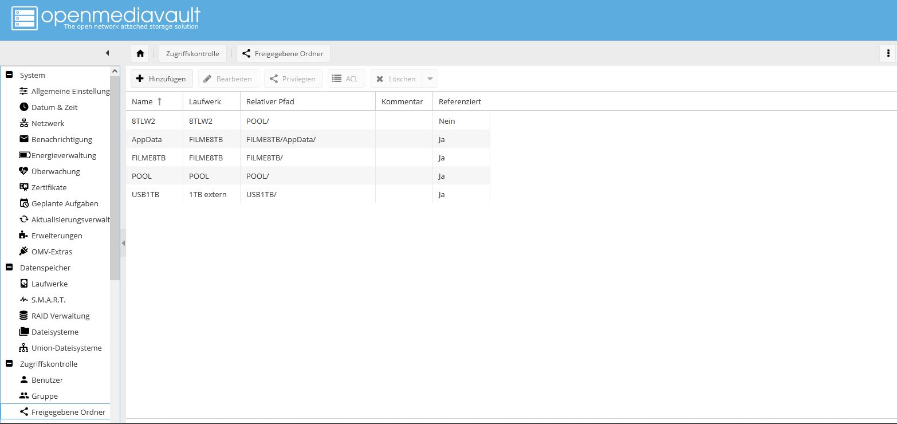Click the ACL button
This screenshot has width=897, height=424.
point(346,78)
